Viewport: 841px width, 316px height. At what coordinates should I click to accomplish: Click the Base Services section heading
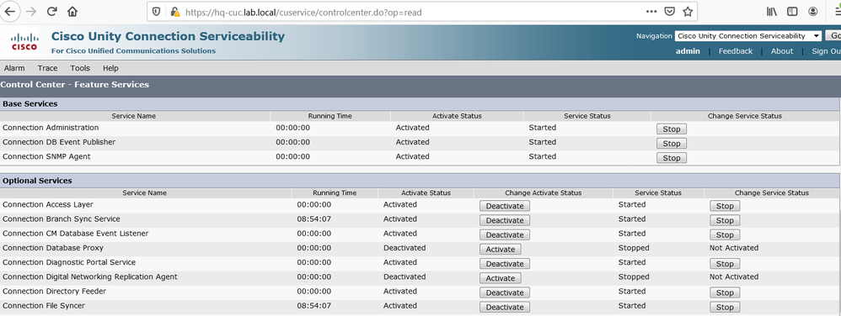pos(30,103)
